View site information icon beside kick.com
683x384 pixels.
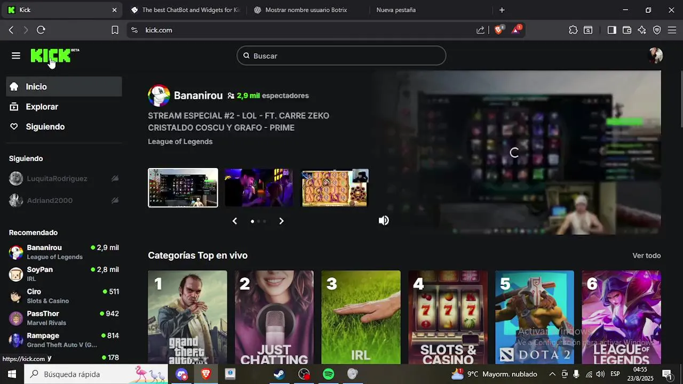click(134, 30)
